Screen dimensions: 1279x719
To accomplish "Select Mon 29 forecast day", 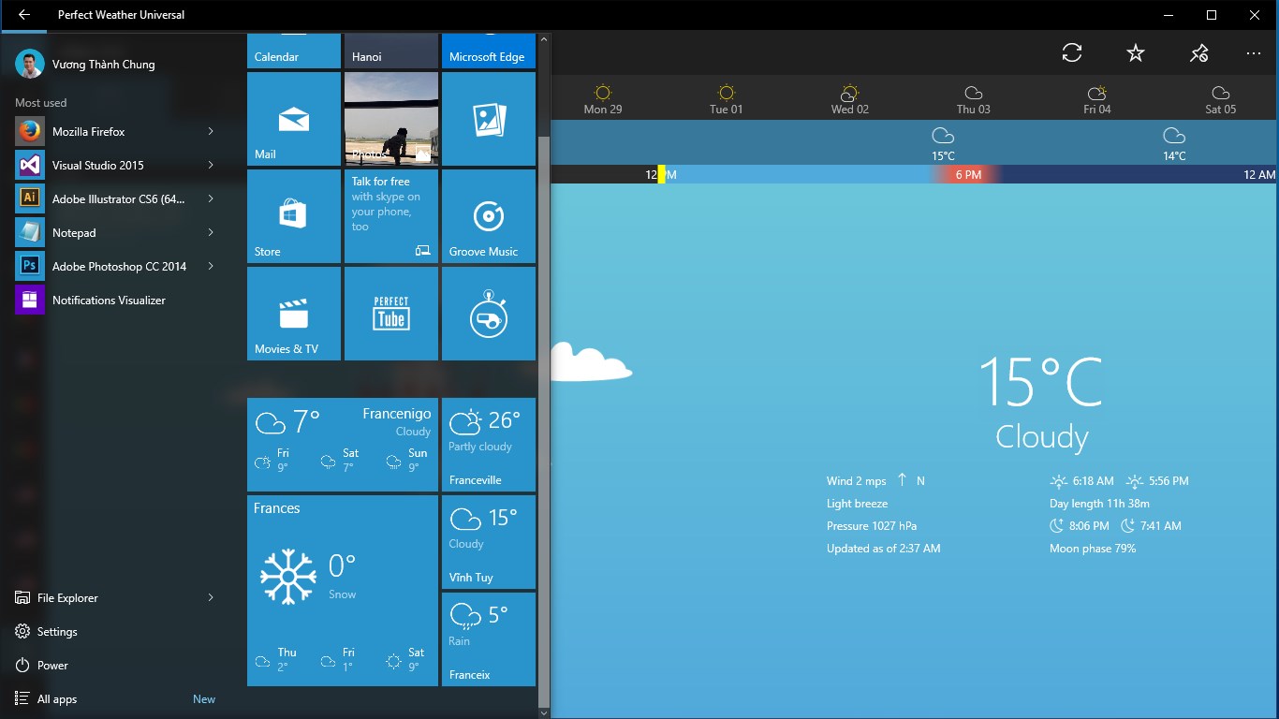I will point(602,98).
